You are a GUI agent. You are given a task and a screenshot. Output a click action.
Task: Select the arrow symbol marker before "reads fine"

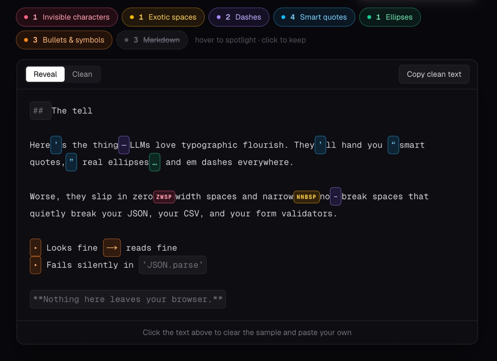click(x=112, y=248)
